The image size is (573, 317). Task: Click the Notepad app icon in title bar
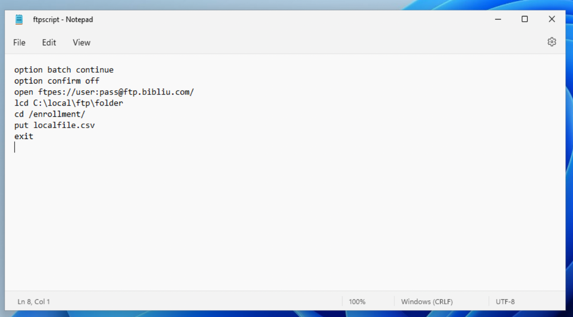(19, 20)
